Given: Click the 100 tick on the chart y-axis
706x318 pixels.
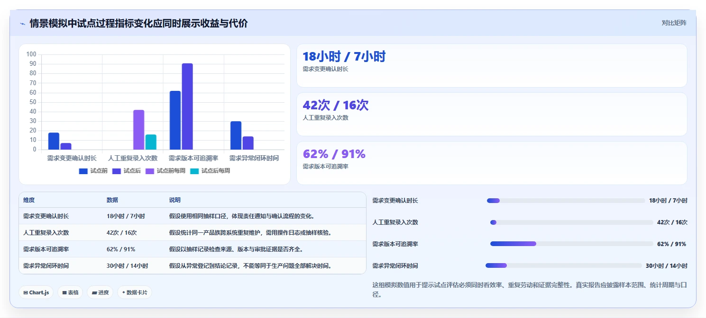Looking at the screenshot, I should tap(31, 54).
